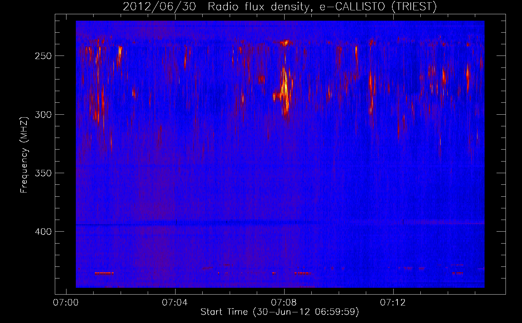This screenshot has height=323, width=522.
Task: Click the 350 frequency tick label
Action: point(43,173)
